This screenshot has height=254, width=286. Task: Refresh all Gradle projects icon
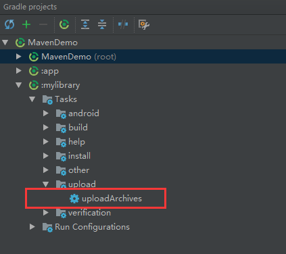point(9,24)
